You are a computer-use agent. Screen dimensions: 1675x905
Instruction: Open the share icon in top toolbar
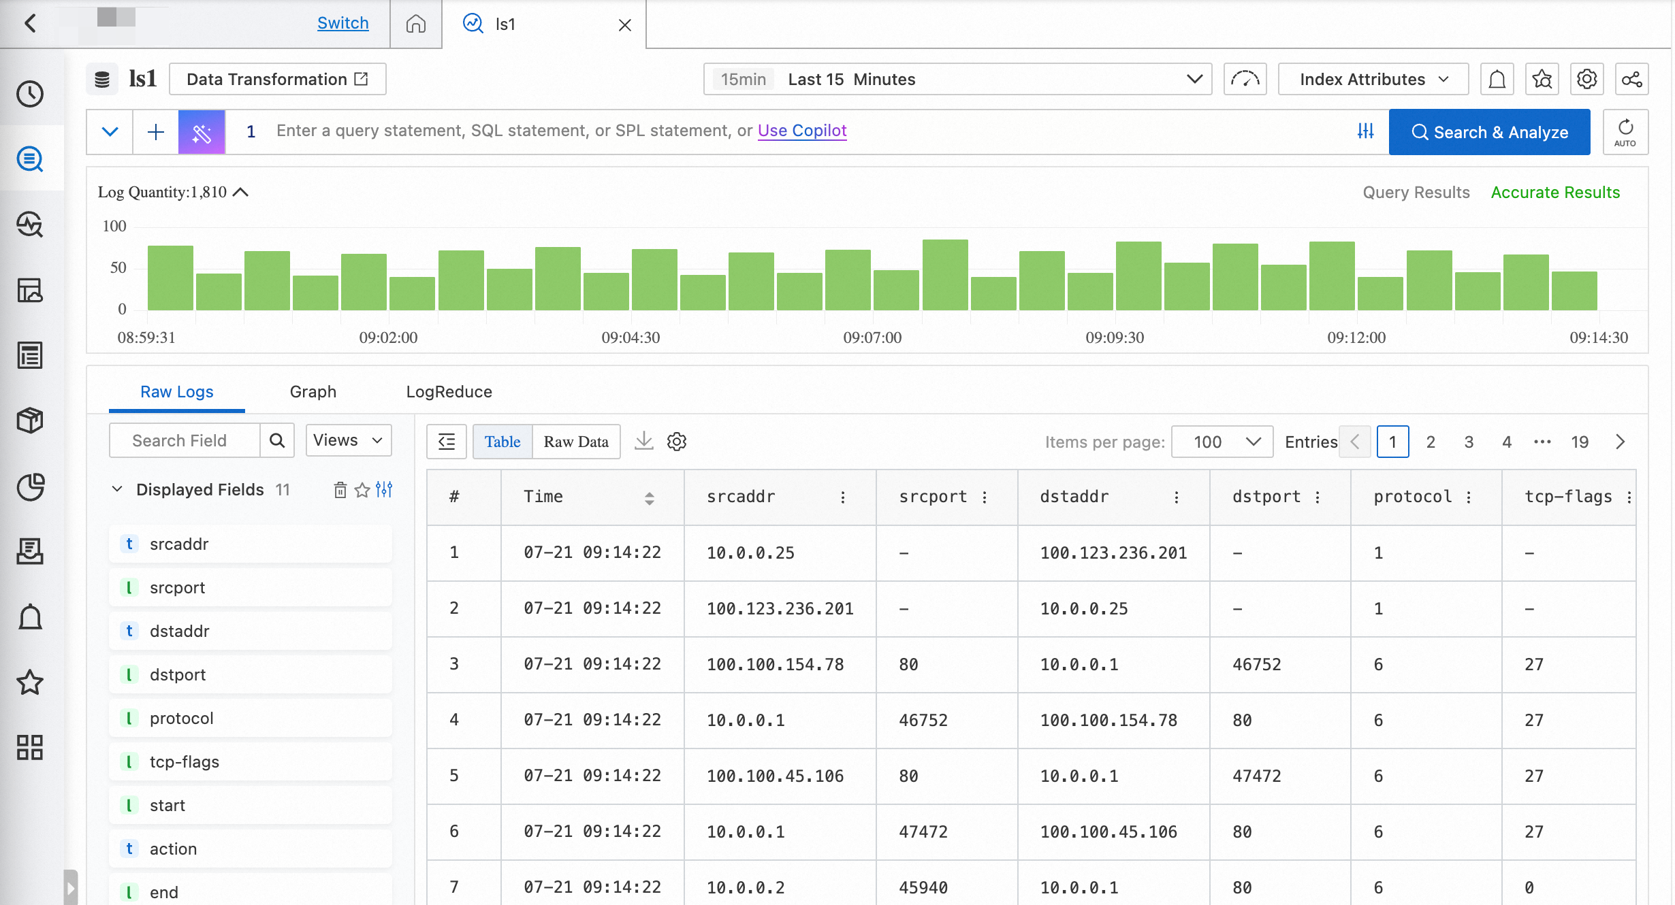tap(1631, 80)
